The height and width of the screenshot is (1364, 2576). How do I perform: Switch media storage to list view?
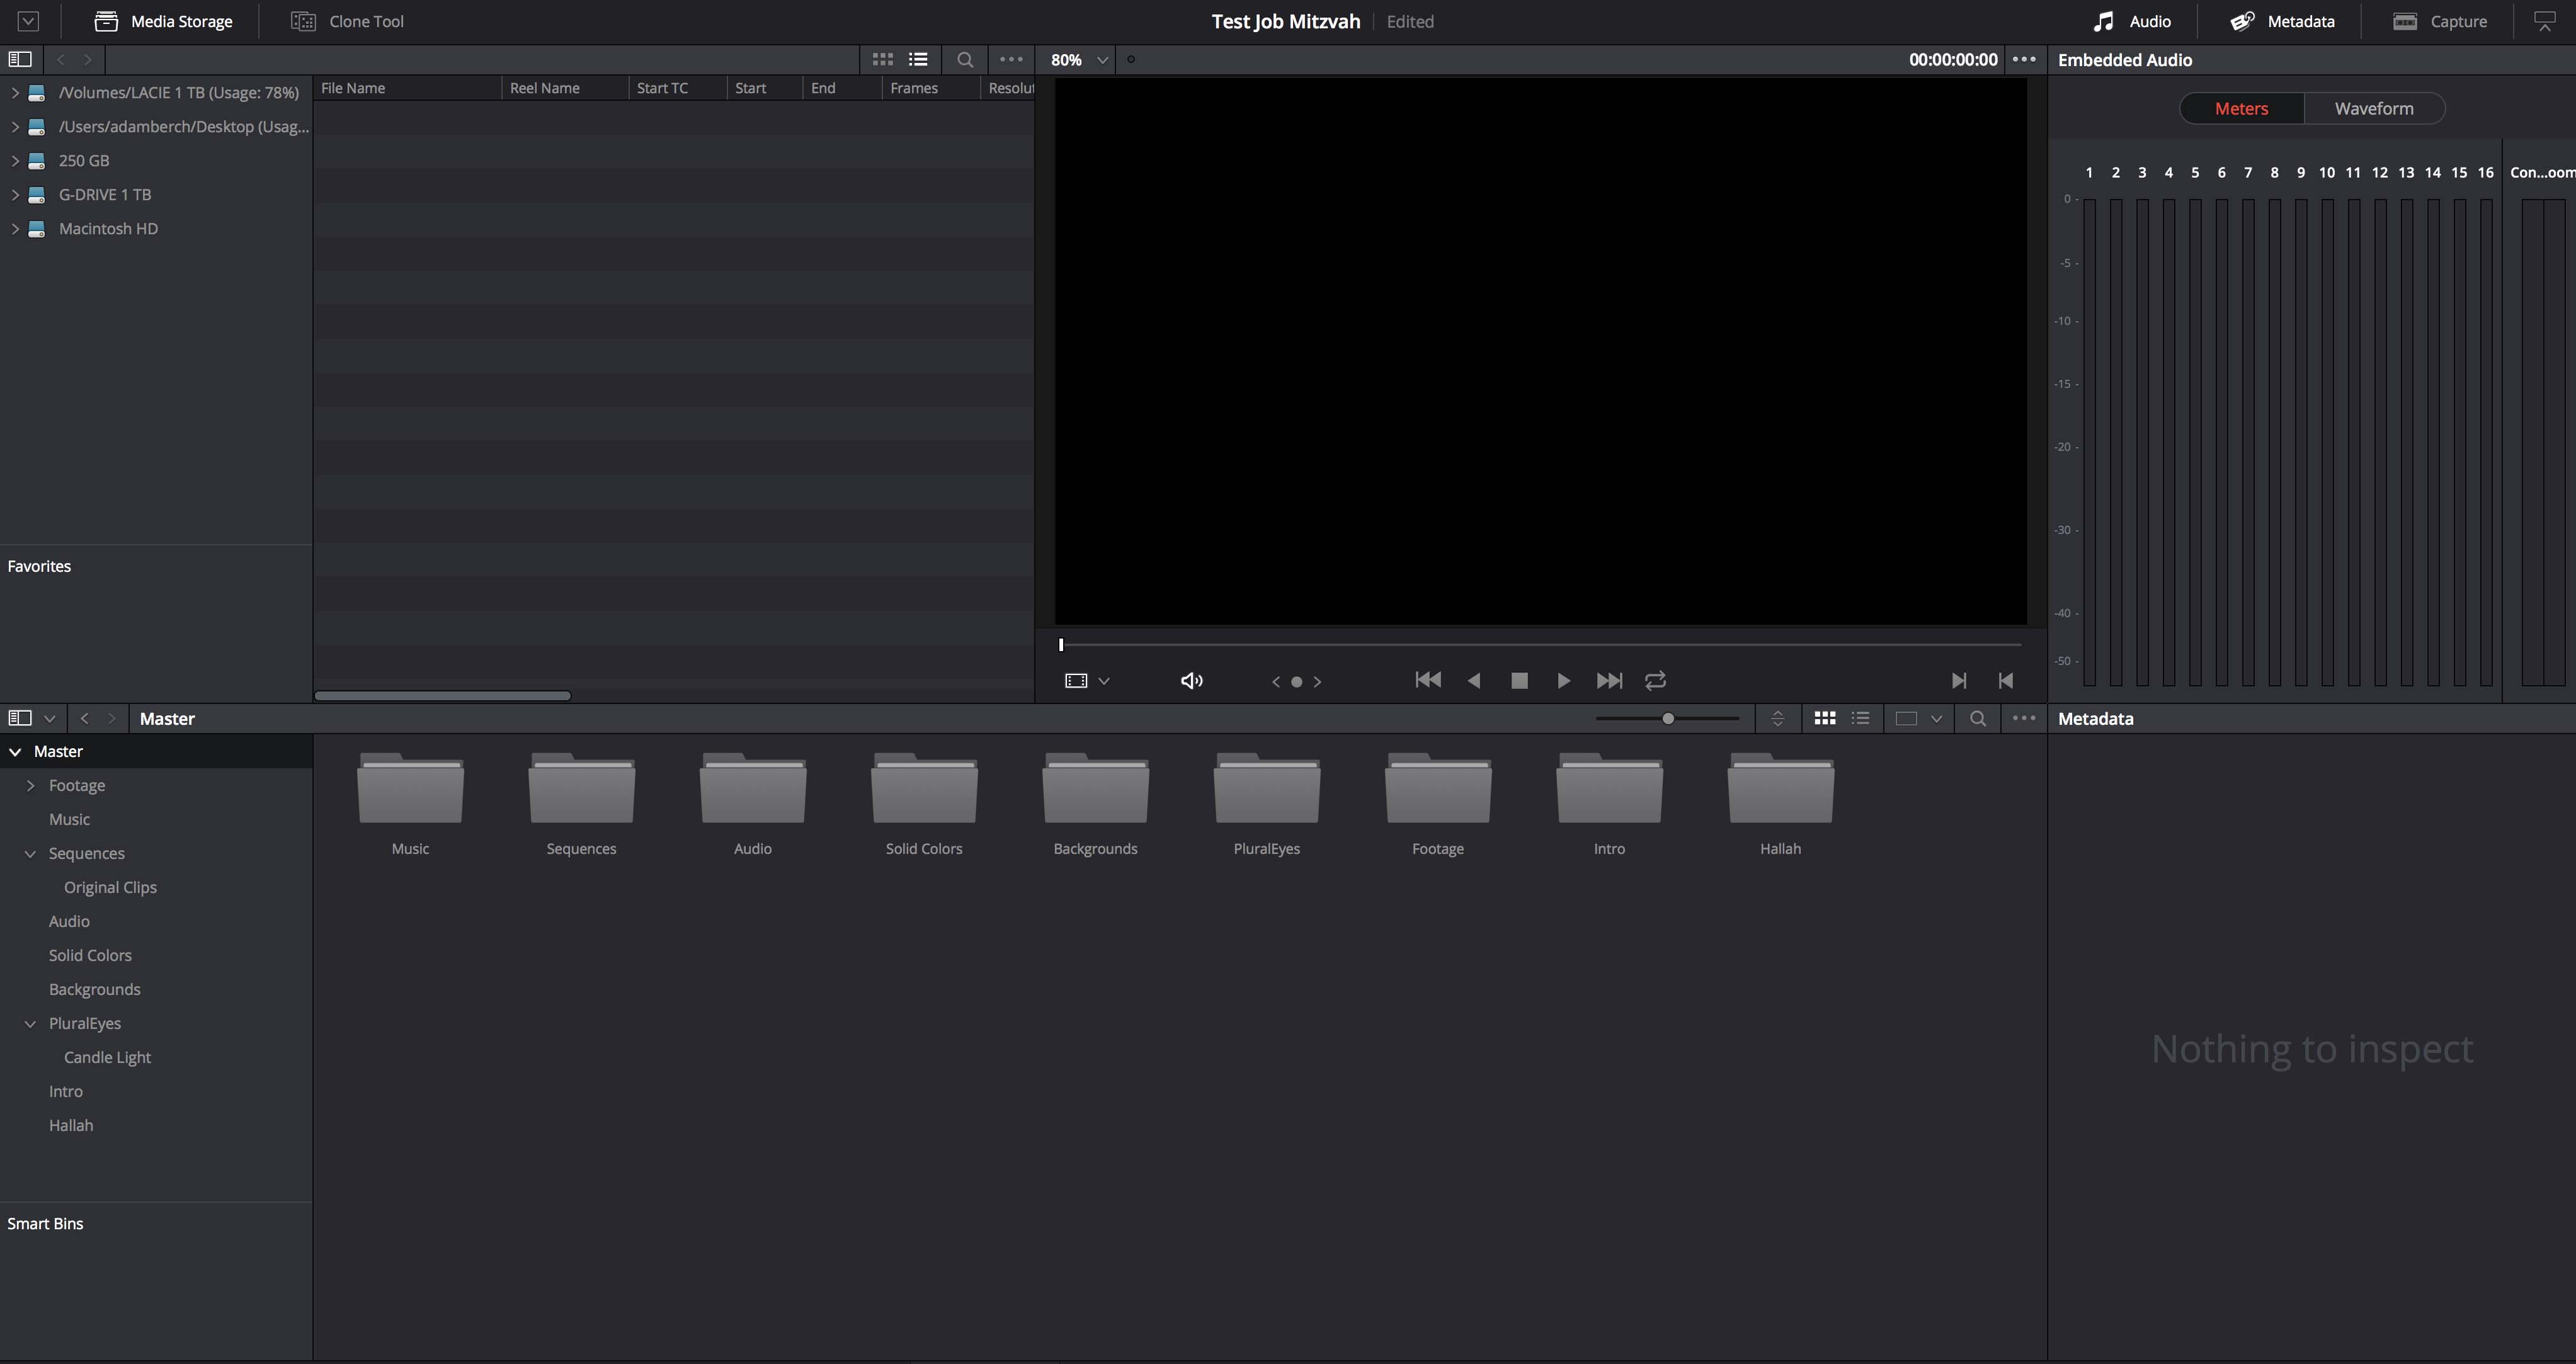[918, 60]
